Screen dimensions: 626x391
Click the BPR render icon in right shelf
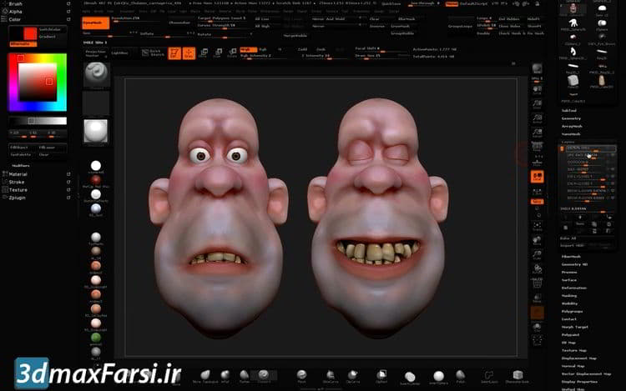[537, 68]
